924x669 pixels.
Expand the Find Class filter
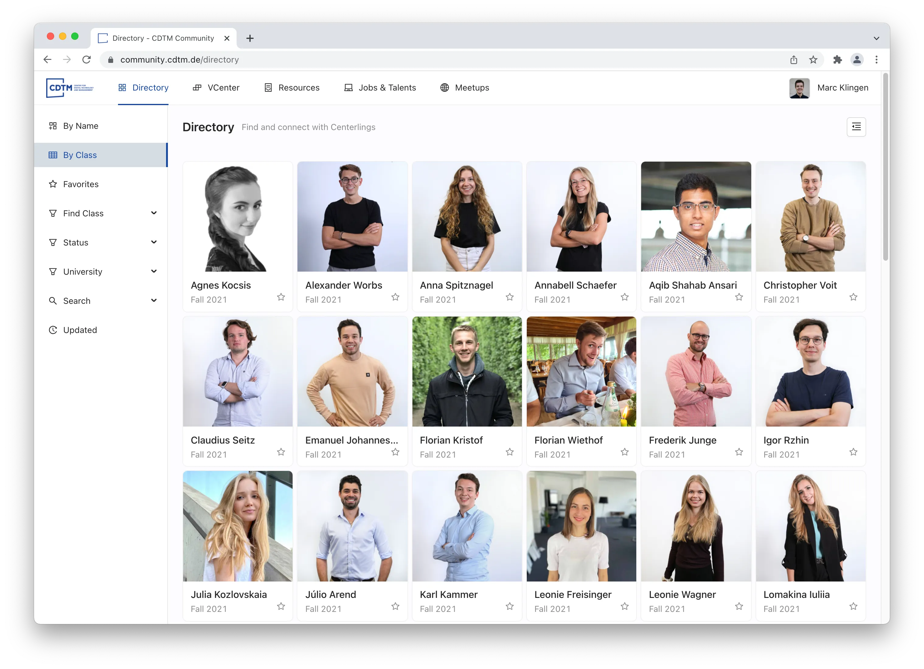(83, 213)
